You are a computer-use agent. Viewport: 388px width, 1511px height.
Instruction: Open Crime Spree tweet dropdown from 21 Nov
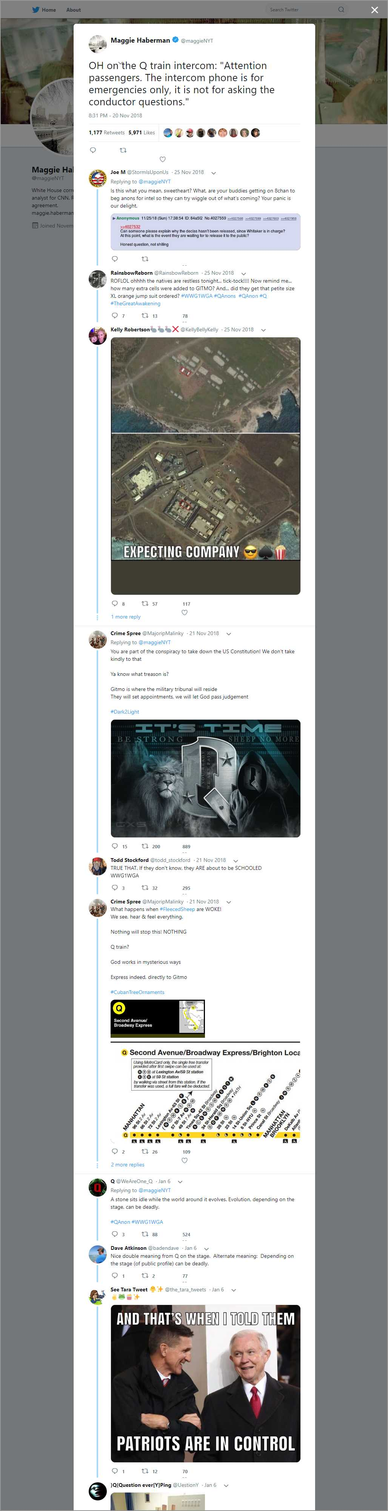tap(229, 634)
